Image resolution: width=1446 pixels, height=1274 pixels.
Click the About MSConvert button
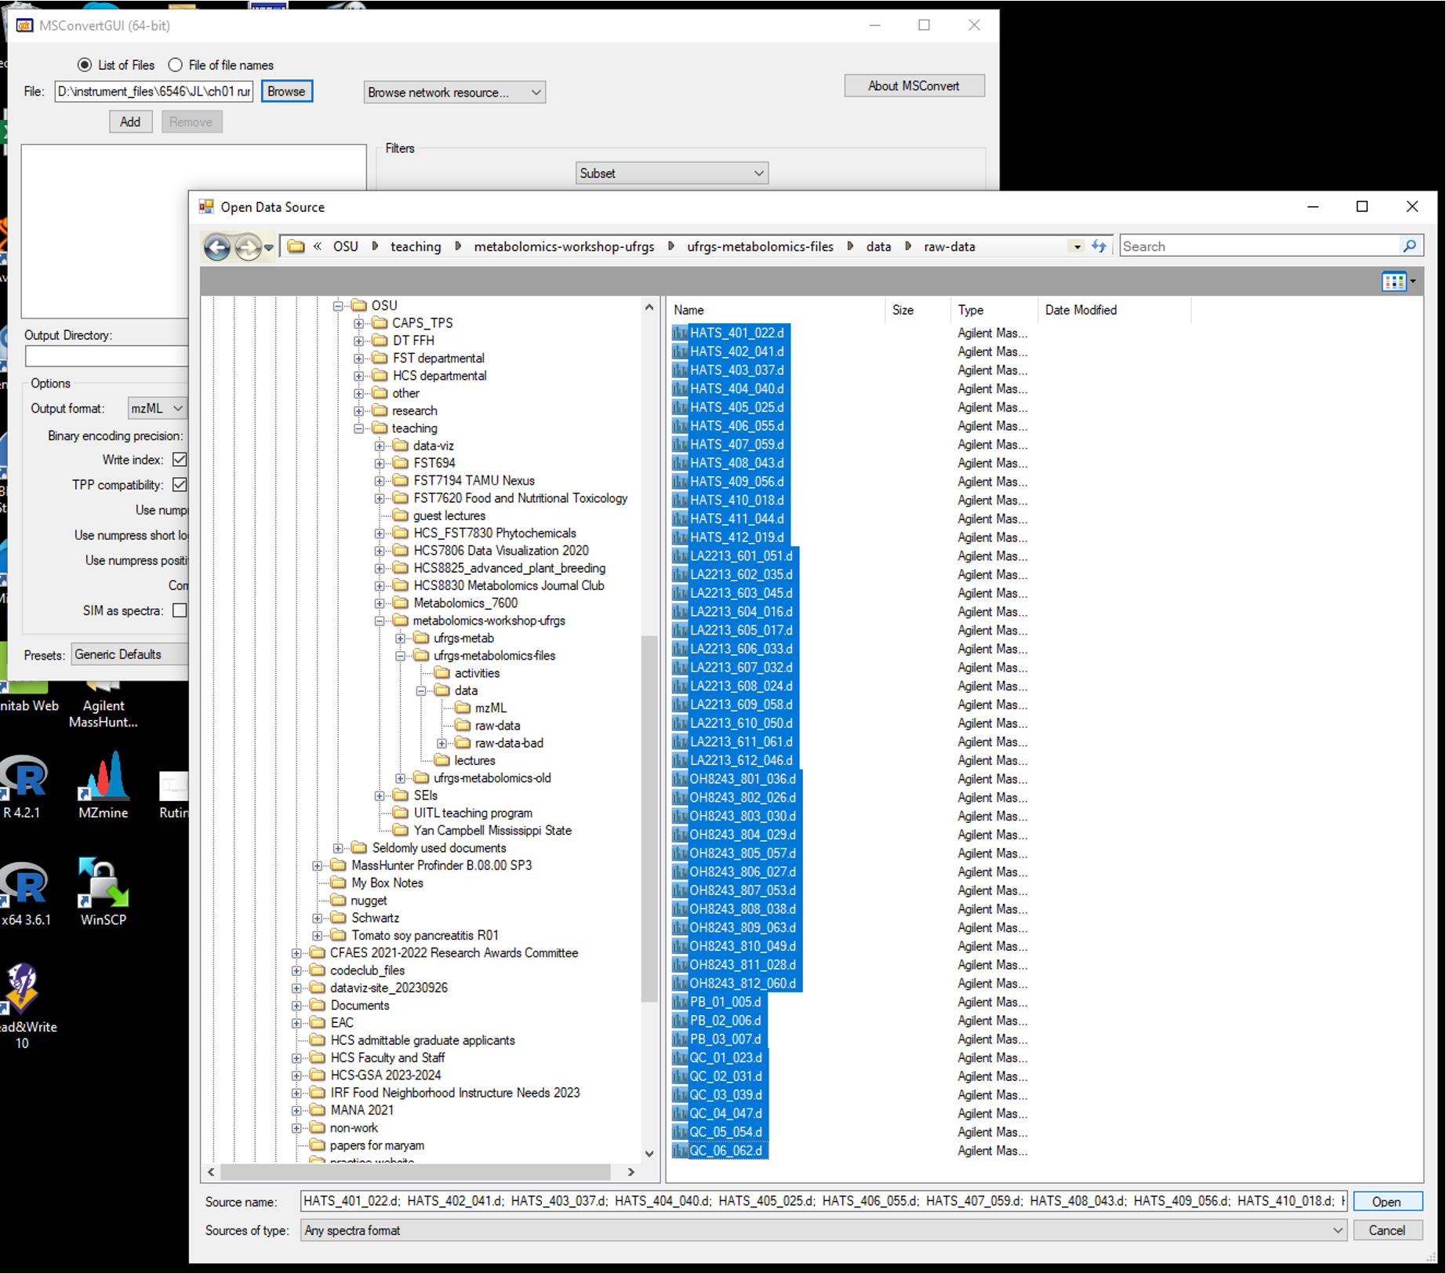tap(914, 86)
